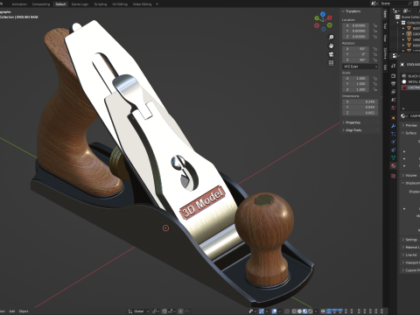Toggle lock on Rotation Z
The width and height of the screenshot is (420, 315).
point(374,59)
